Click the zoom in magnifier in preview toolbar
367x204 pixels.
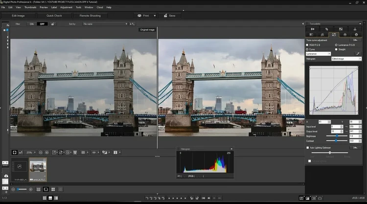(47, 152)
